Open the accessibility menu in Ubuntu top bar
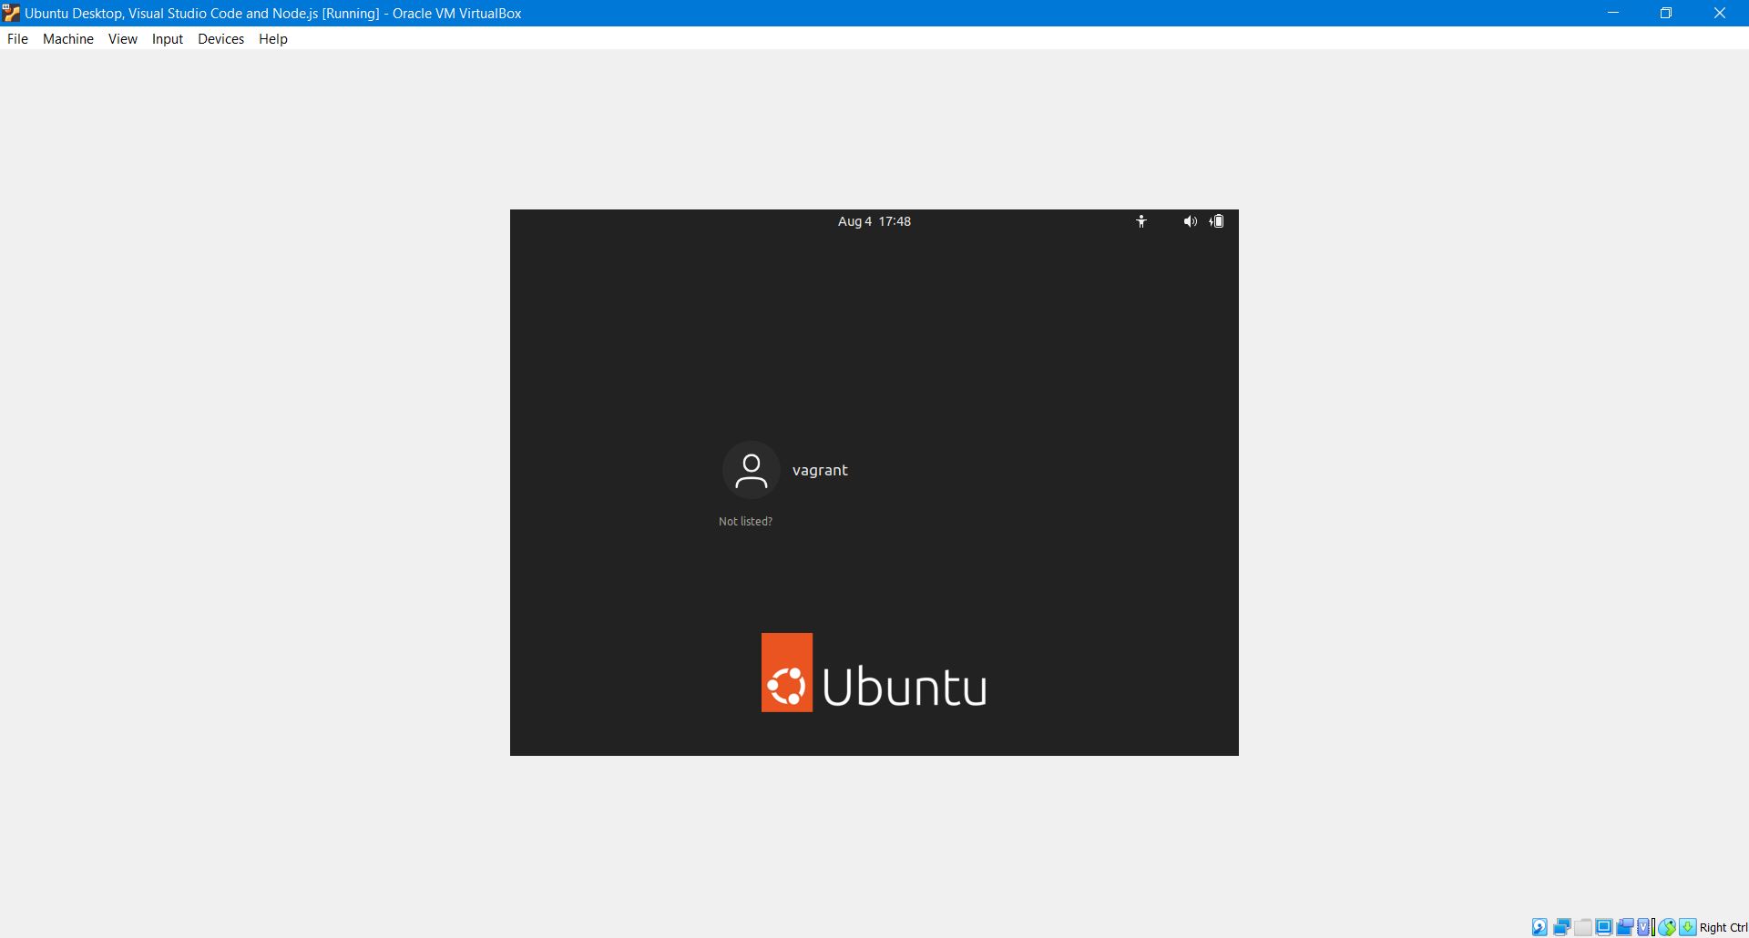Image resolution: width=1749 pixels, height=938 pixels. pyautogui.click(x=1140, y=221)
